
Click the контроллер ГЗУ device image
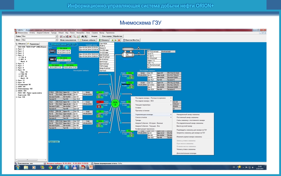pyautogui.click(x=52, y=59)
